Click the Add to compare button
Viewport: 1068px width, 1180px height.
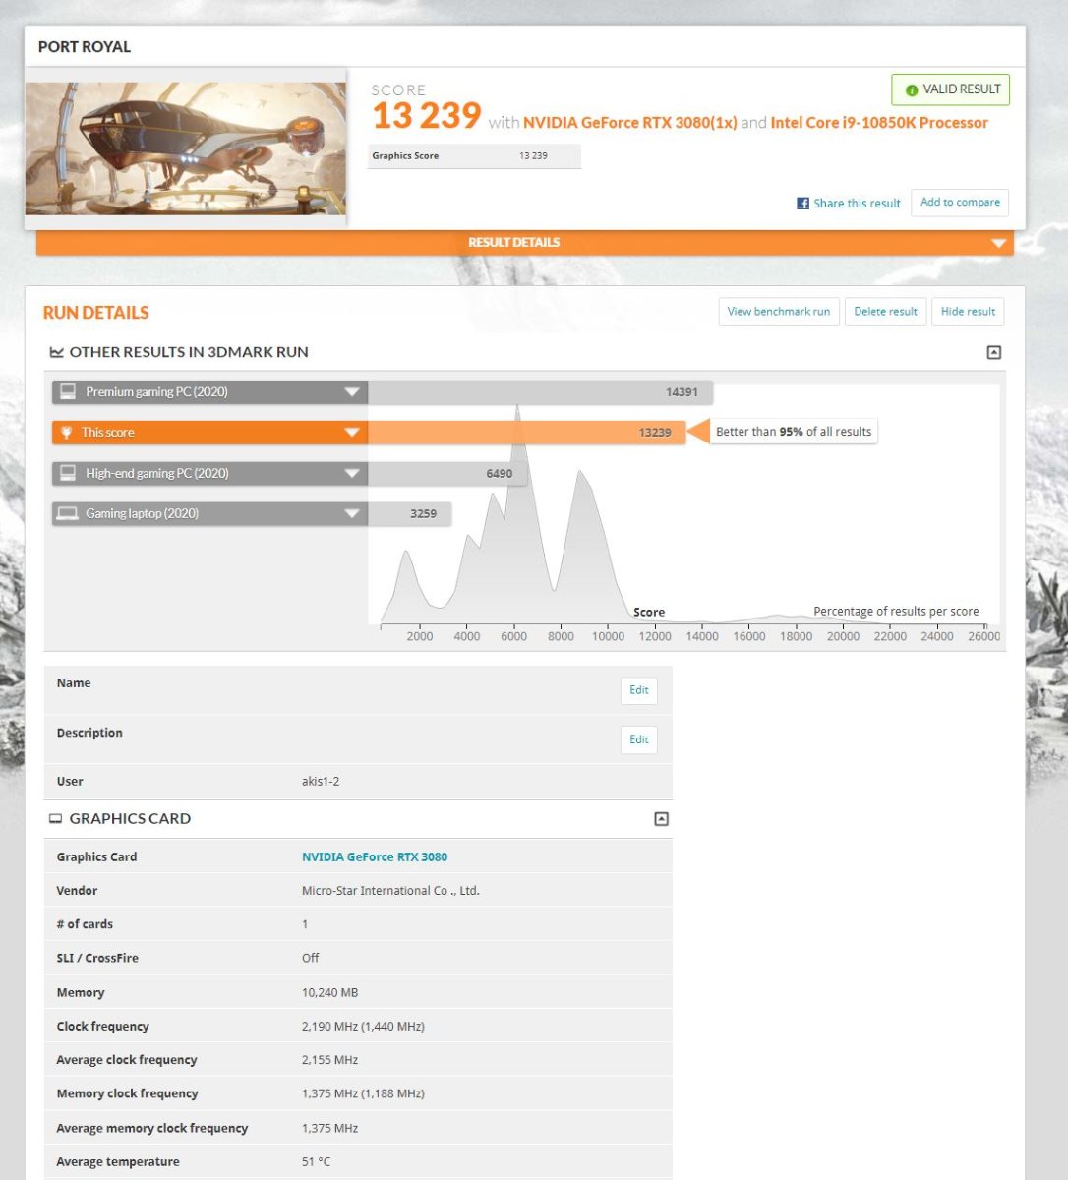pos(960,203)
